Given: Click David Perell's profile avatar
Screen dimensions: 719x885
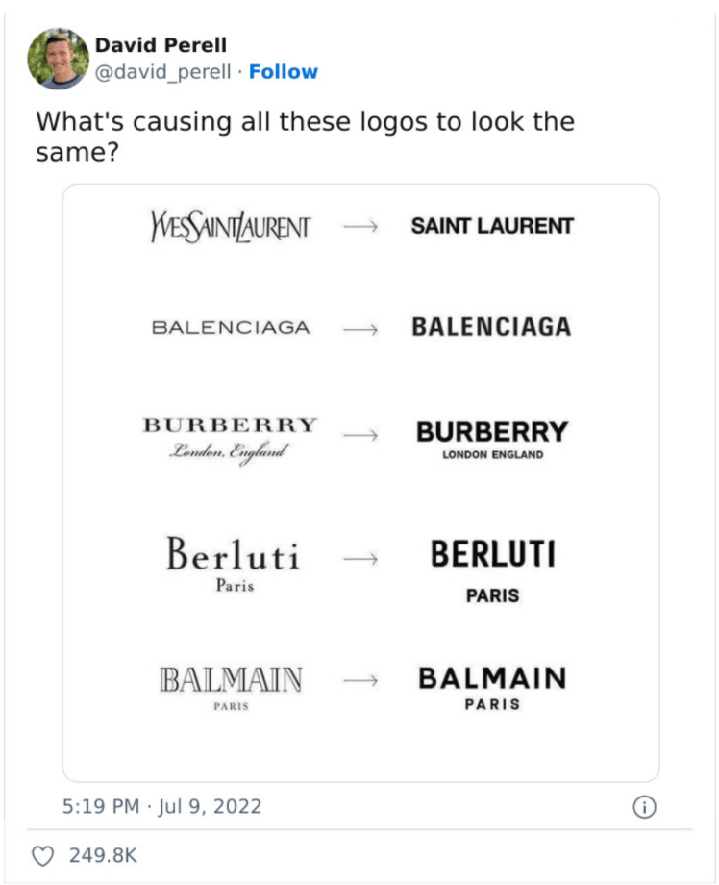Looking at the screenshot, I should [x=58, y=59].
